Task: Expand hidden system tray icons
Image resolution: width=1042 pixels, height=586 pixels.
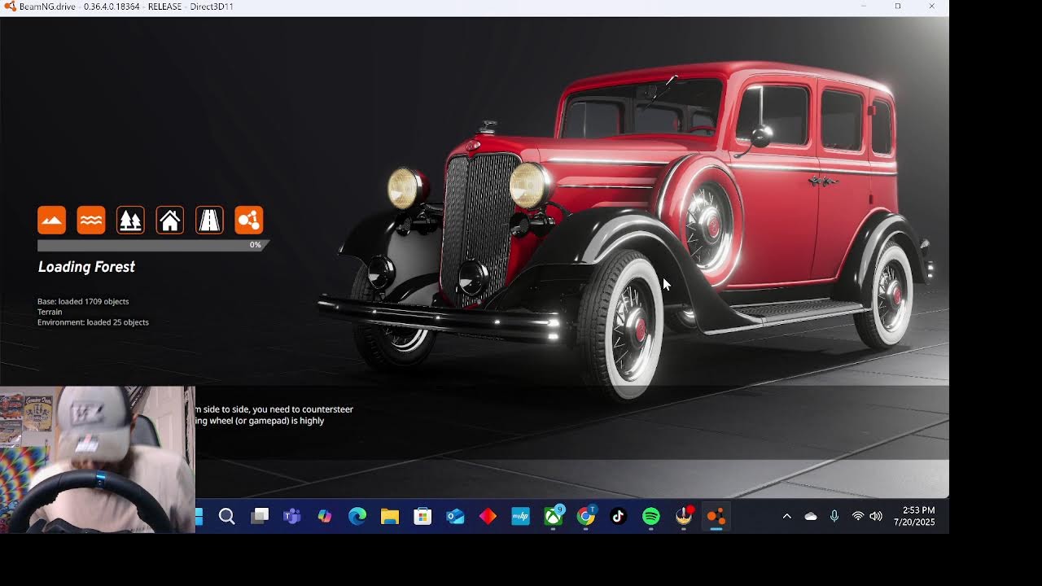Action: click(786, 516)
